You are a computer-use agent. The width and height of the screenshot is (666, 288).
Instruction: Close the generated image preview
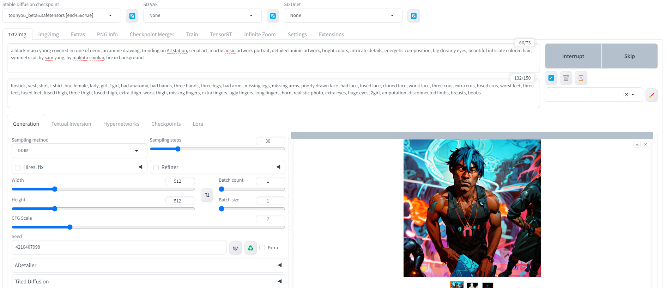pyautogui.click(x=646, y=144)
